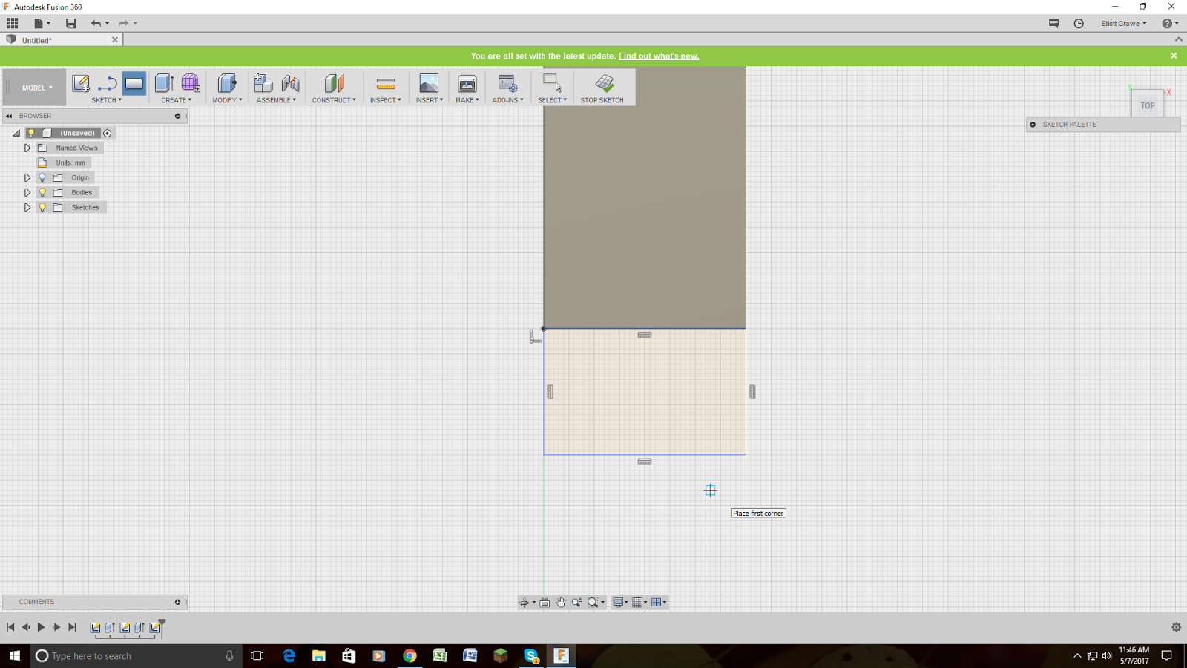This screenshot has height=668, width=1187.
Task: Click the Measure inspect icon
Action: pos(386,83)
